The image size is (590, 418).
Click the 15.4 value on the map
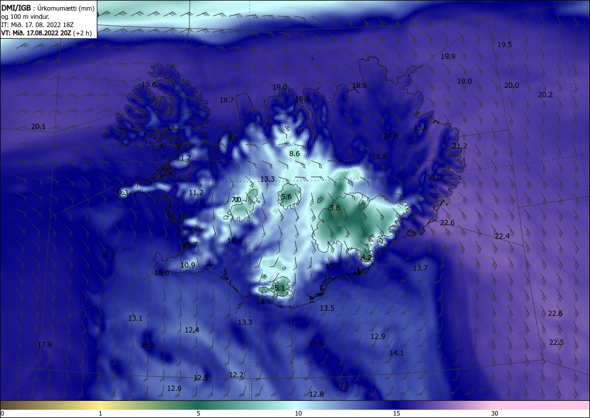[x=234, y=241]
